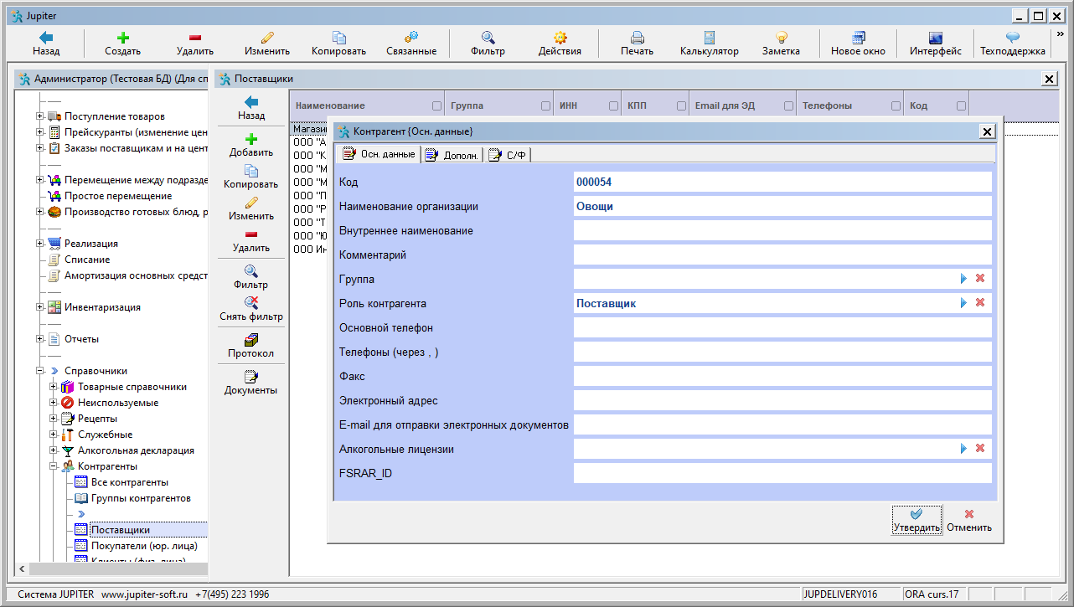Click Назад in the Поставщики side panel

point(251,108)
